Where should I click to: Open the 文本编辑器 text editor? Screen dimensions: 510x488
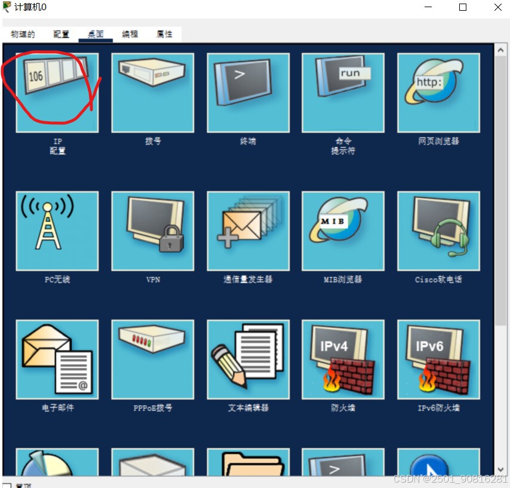pyautogui.click(x=248, y=360)
